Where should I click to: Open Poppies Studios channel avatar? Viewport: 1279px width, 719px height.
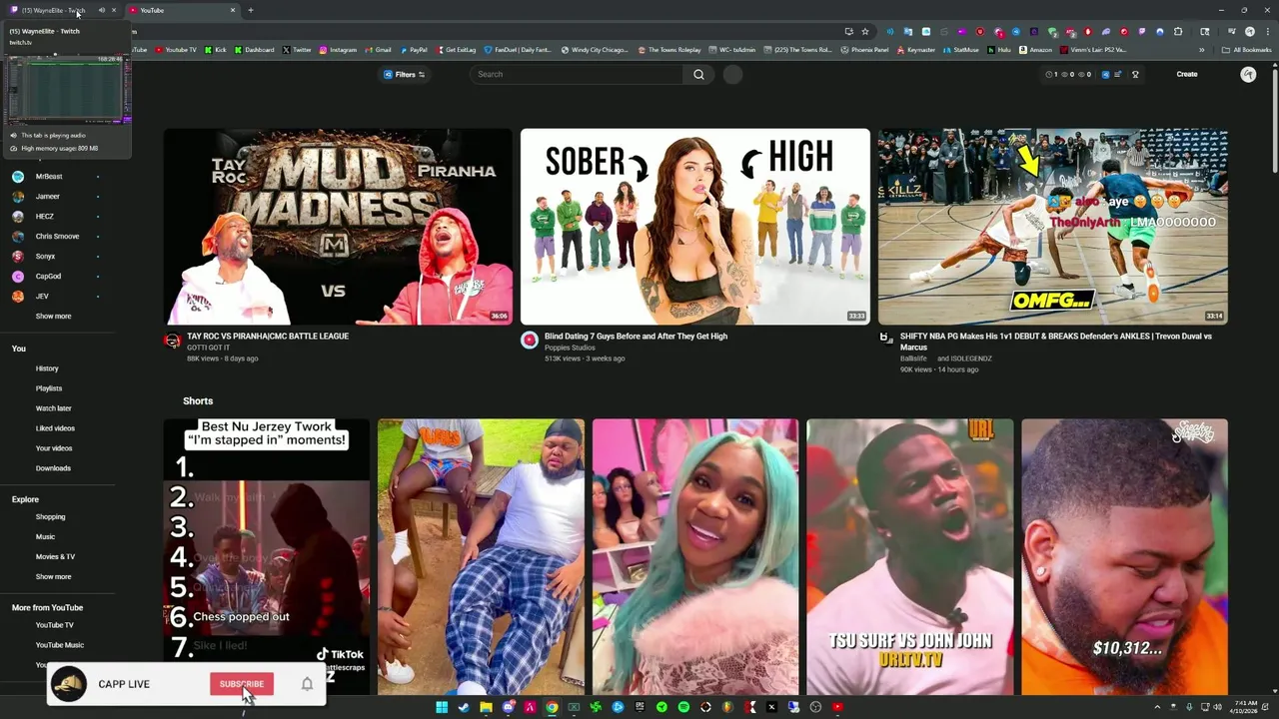coord(530,341)
